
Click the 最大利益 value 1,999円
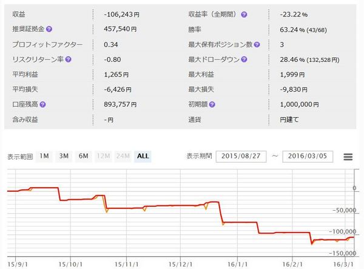(x=292, y=74)
